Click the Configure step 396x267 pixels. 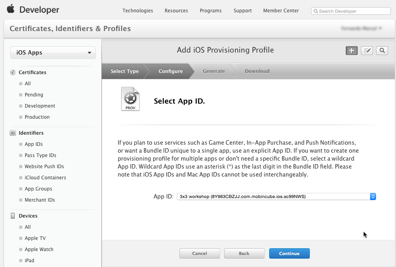tap(171, 71)
